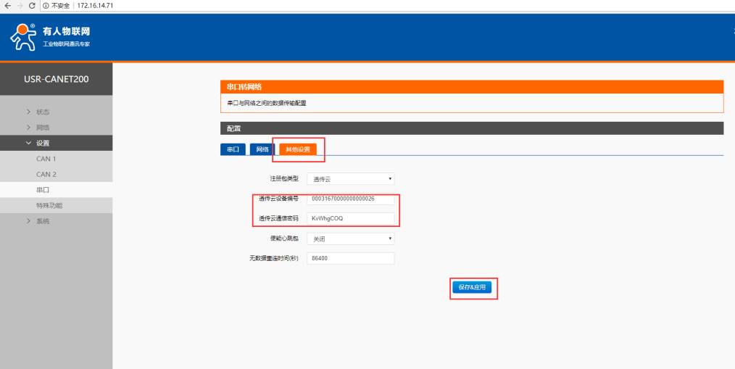Open 特殊功能 in the sidebar
735x369 pixels.
pyautogui.click(x=49, y=206)
